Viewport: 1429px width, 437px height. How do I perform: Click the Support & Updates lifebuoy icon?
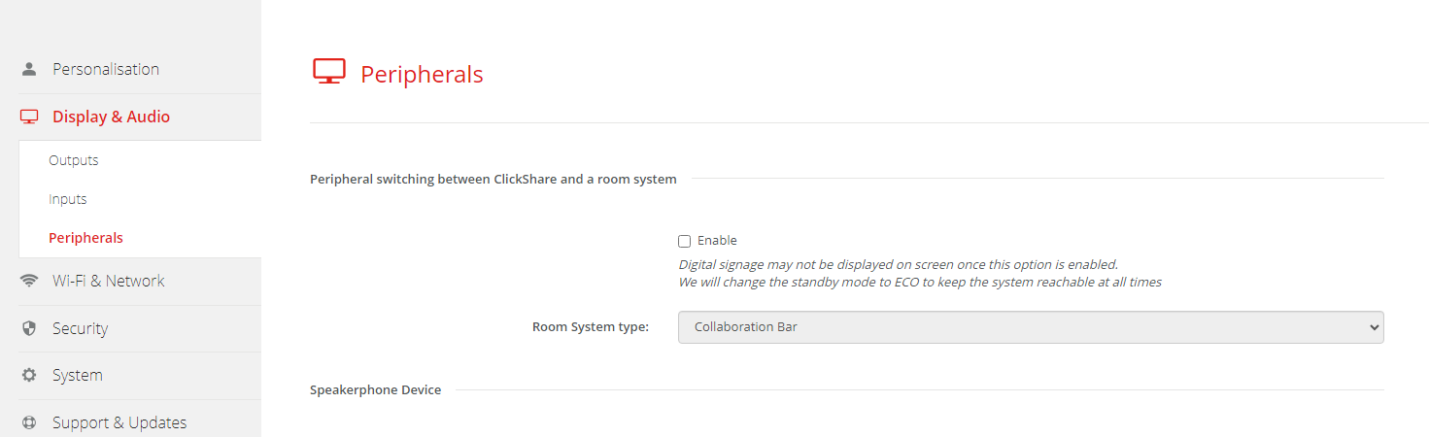[x=29, y=422]
